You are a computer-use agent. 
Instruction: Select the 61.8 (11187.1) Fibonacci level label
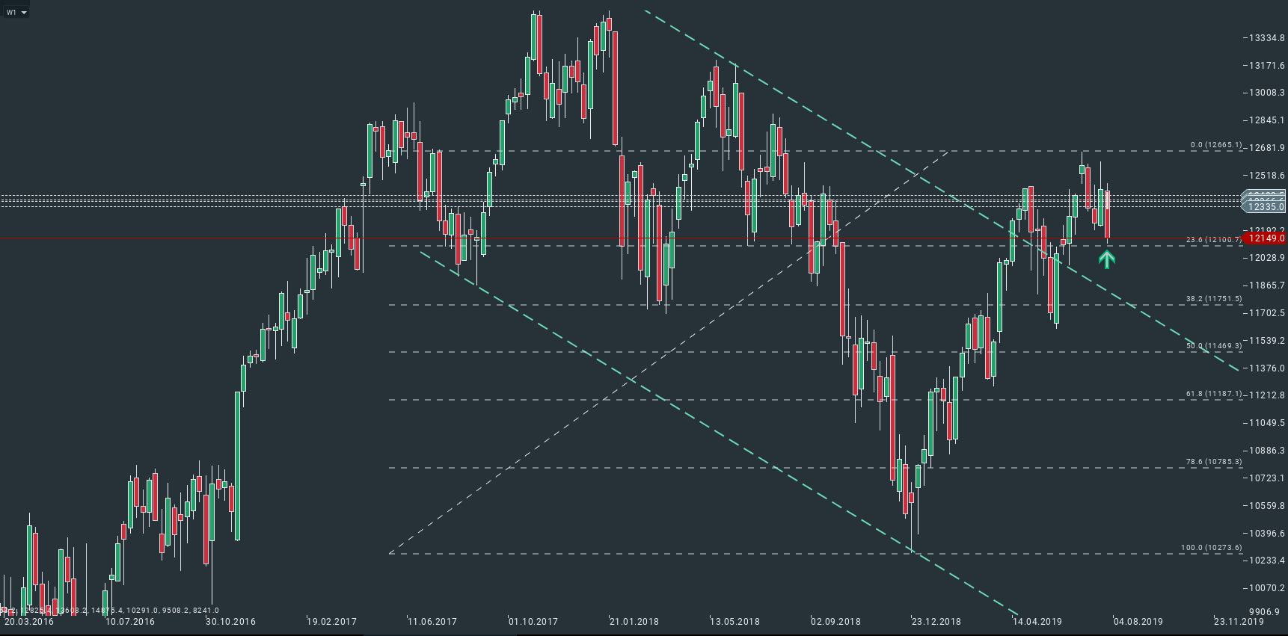pos(1214,394)
